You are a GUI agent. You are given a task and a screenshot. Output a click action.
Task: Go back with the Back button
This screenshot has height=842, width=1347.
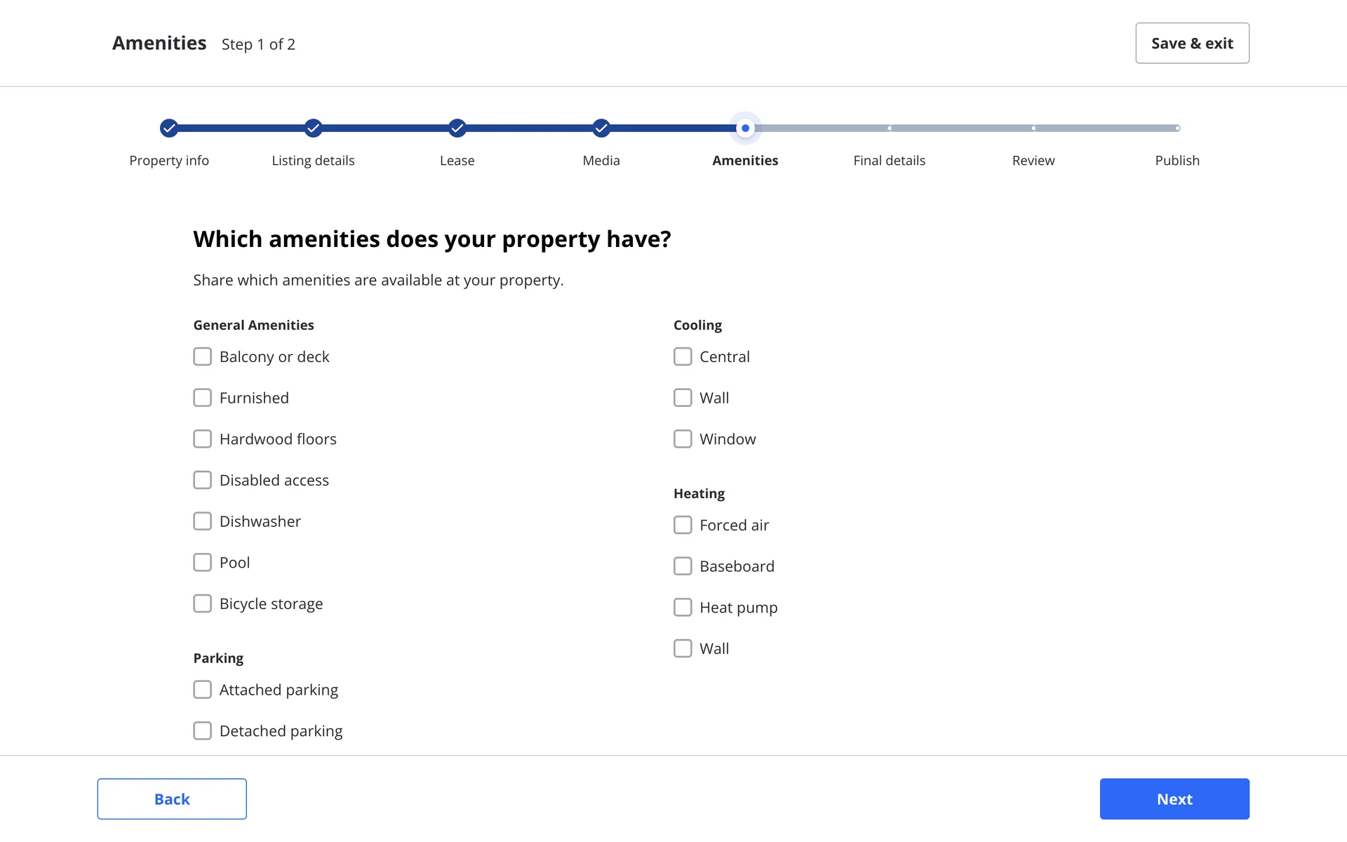(172, 798)
